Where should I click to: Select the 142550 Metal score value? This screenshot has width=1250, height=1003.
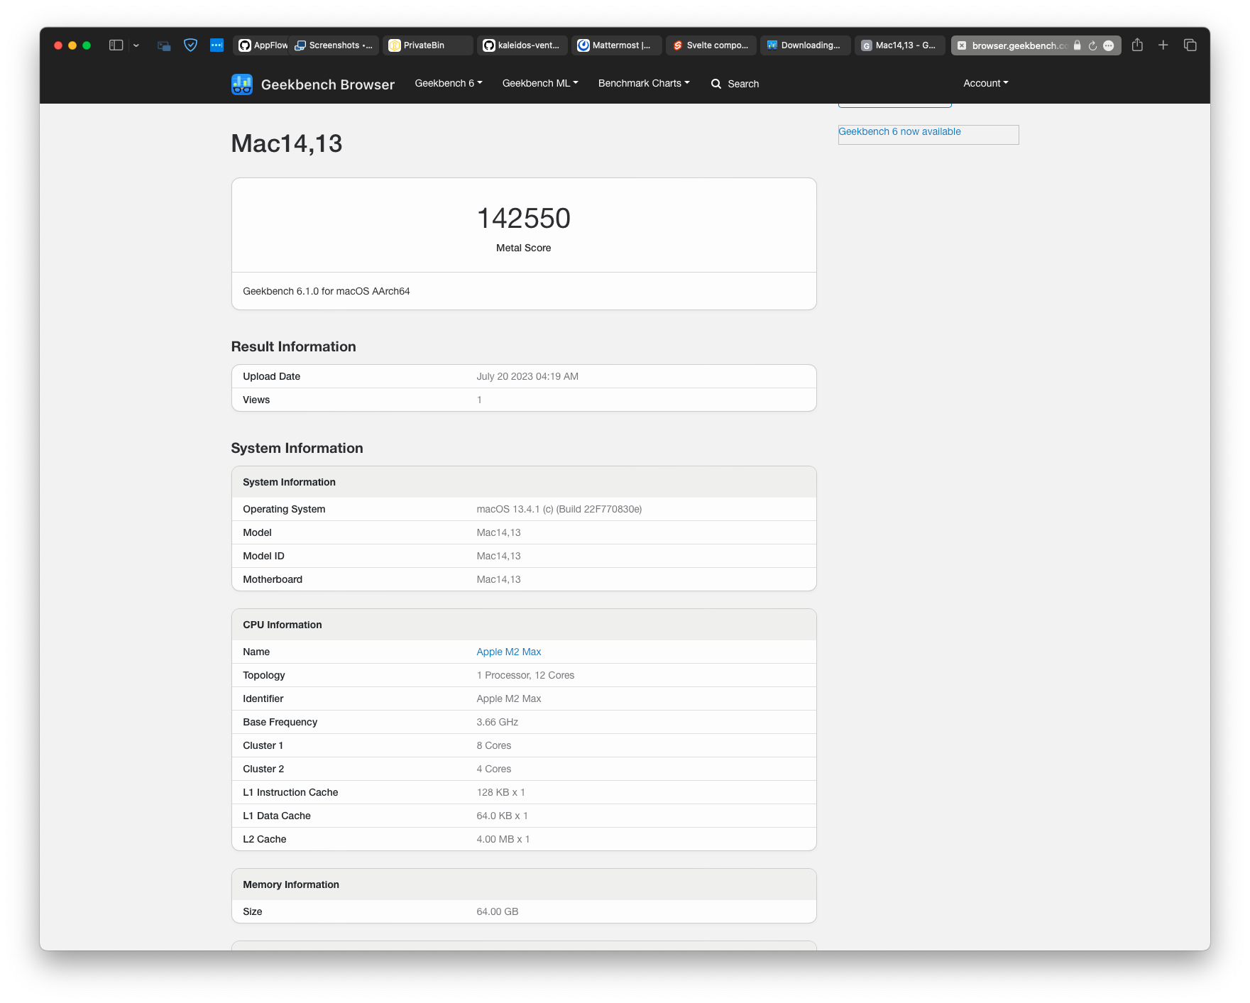(524, 219)
